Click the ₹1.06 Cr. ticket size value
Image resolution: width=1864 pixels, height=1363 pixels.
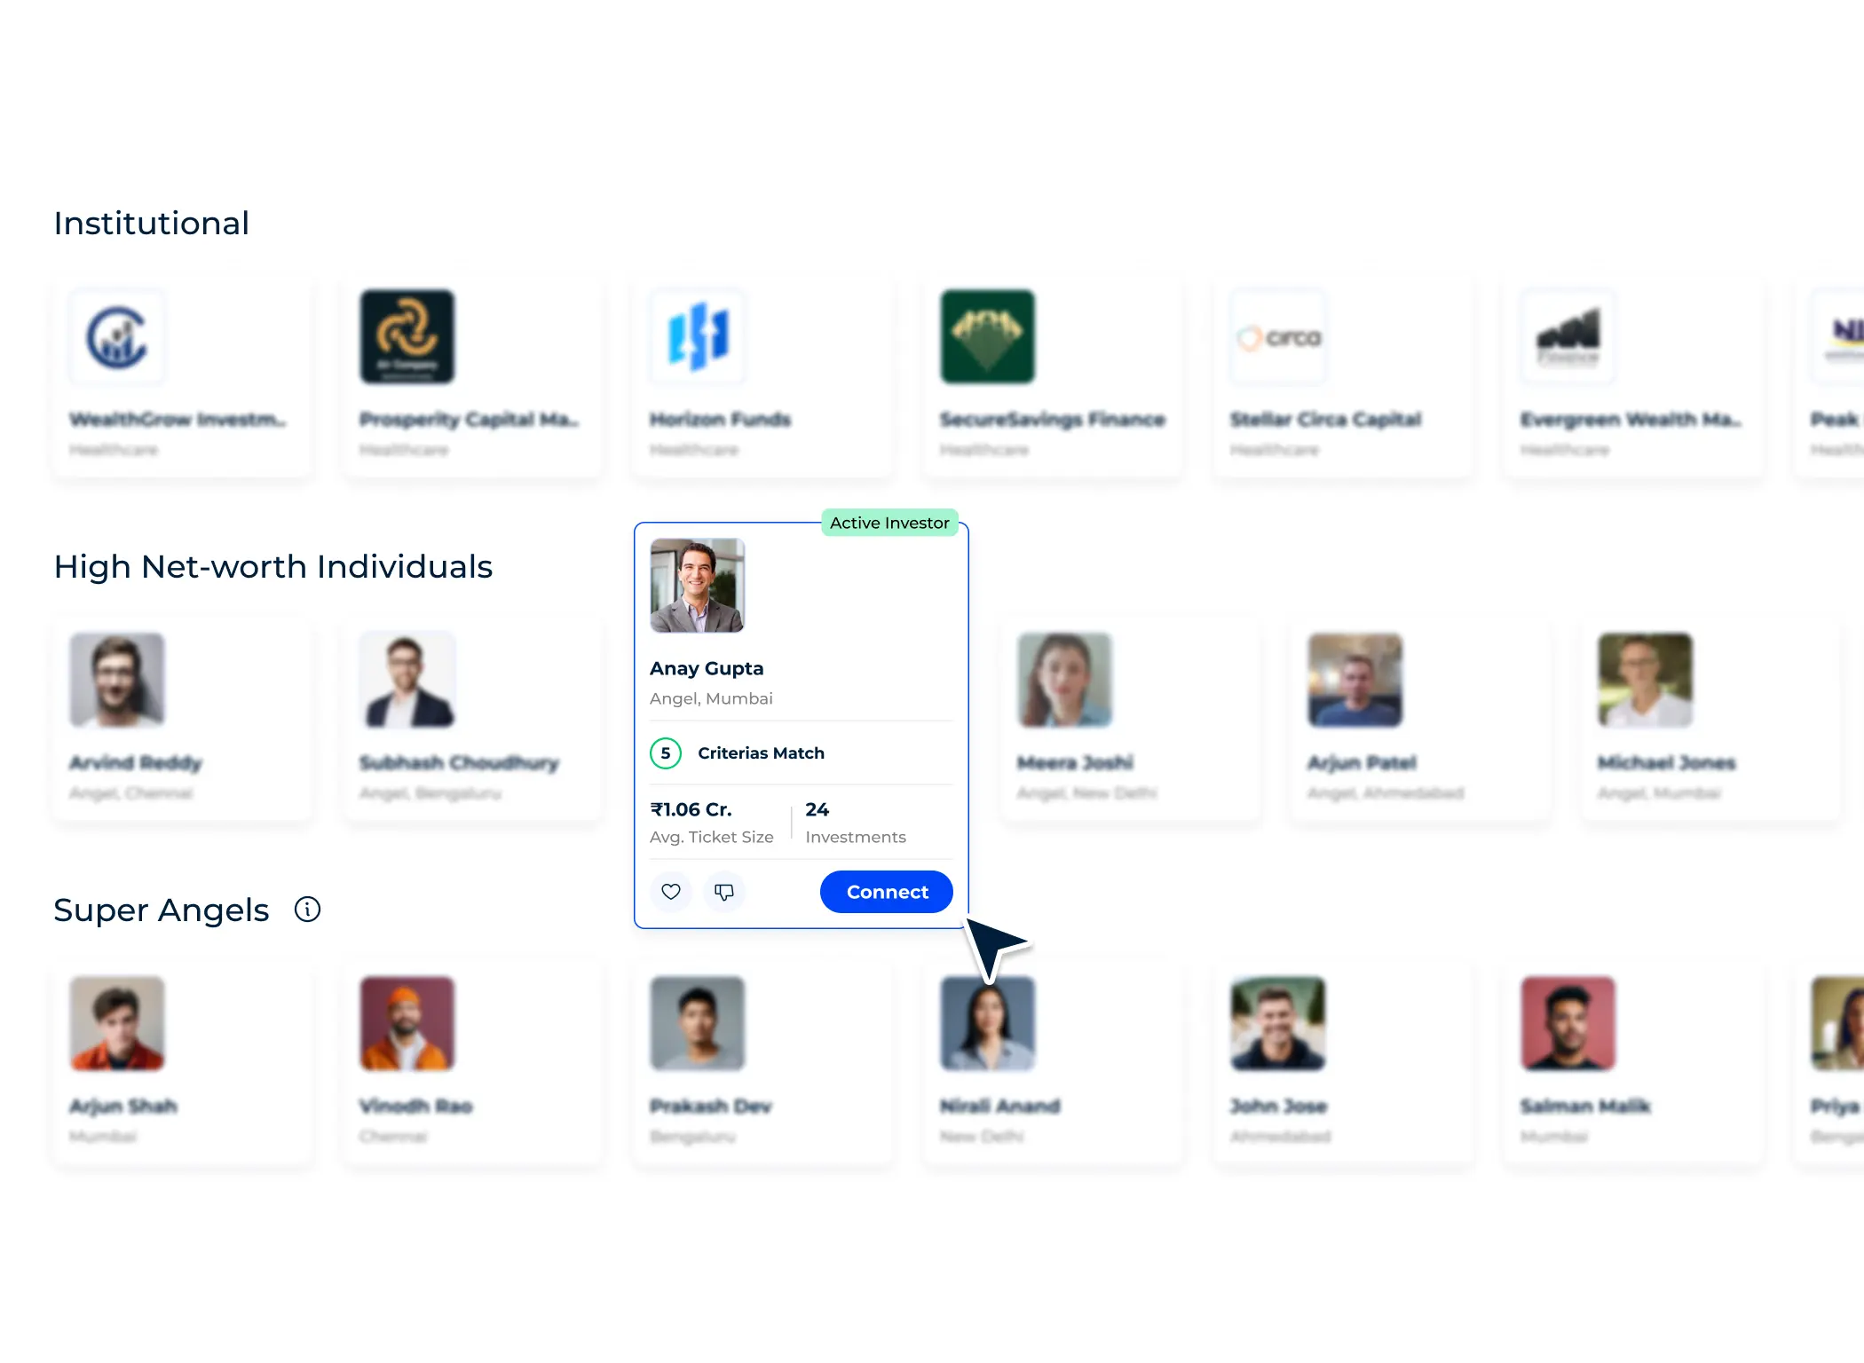pos(691,809)
